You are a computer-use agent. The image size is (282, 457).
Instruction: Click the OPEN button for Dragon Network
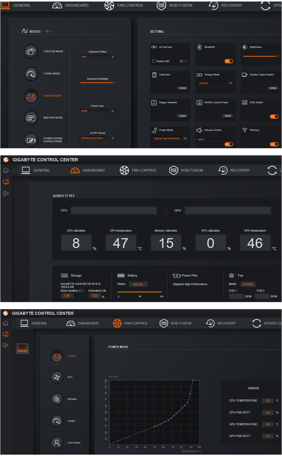[182, 116]
